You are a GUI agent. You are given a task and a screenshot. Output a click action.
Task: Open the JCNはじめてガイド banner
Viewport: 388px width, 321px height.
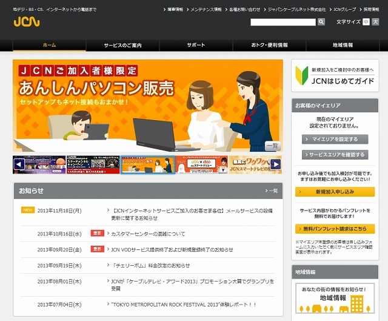[335, 75]
